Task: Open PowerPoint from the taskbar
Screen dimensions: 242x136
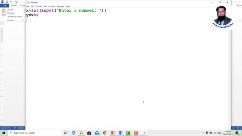Action: tap(113, 133)
